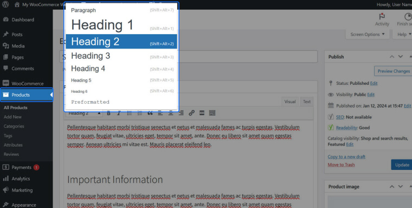Choose Heading 5 from format list
This screenshot has height=208, width=412.
point(121,80)
